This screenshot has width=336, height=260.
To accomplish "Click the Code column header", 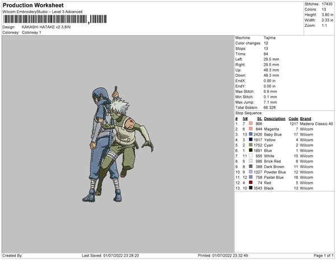I will (293, 118).
